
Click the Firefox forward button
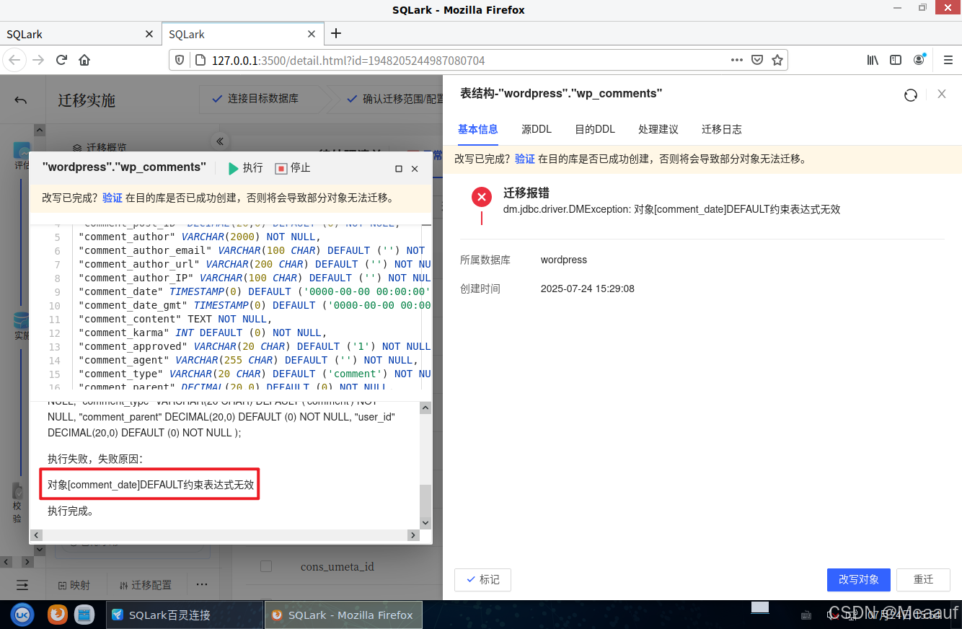pyautogui.click(x=38, y=60)
